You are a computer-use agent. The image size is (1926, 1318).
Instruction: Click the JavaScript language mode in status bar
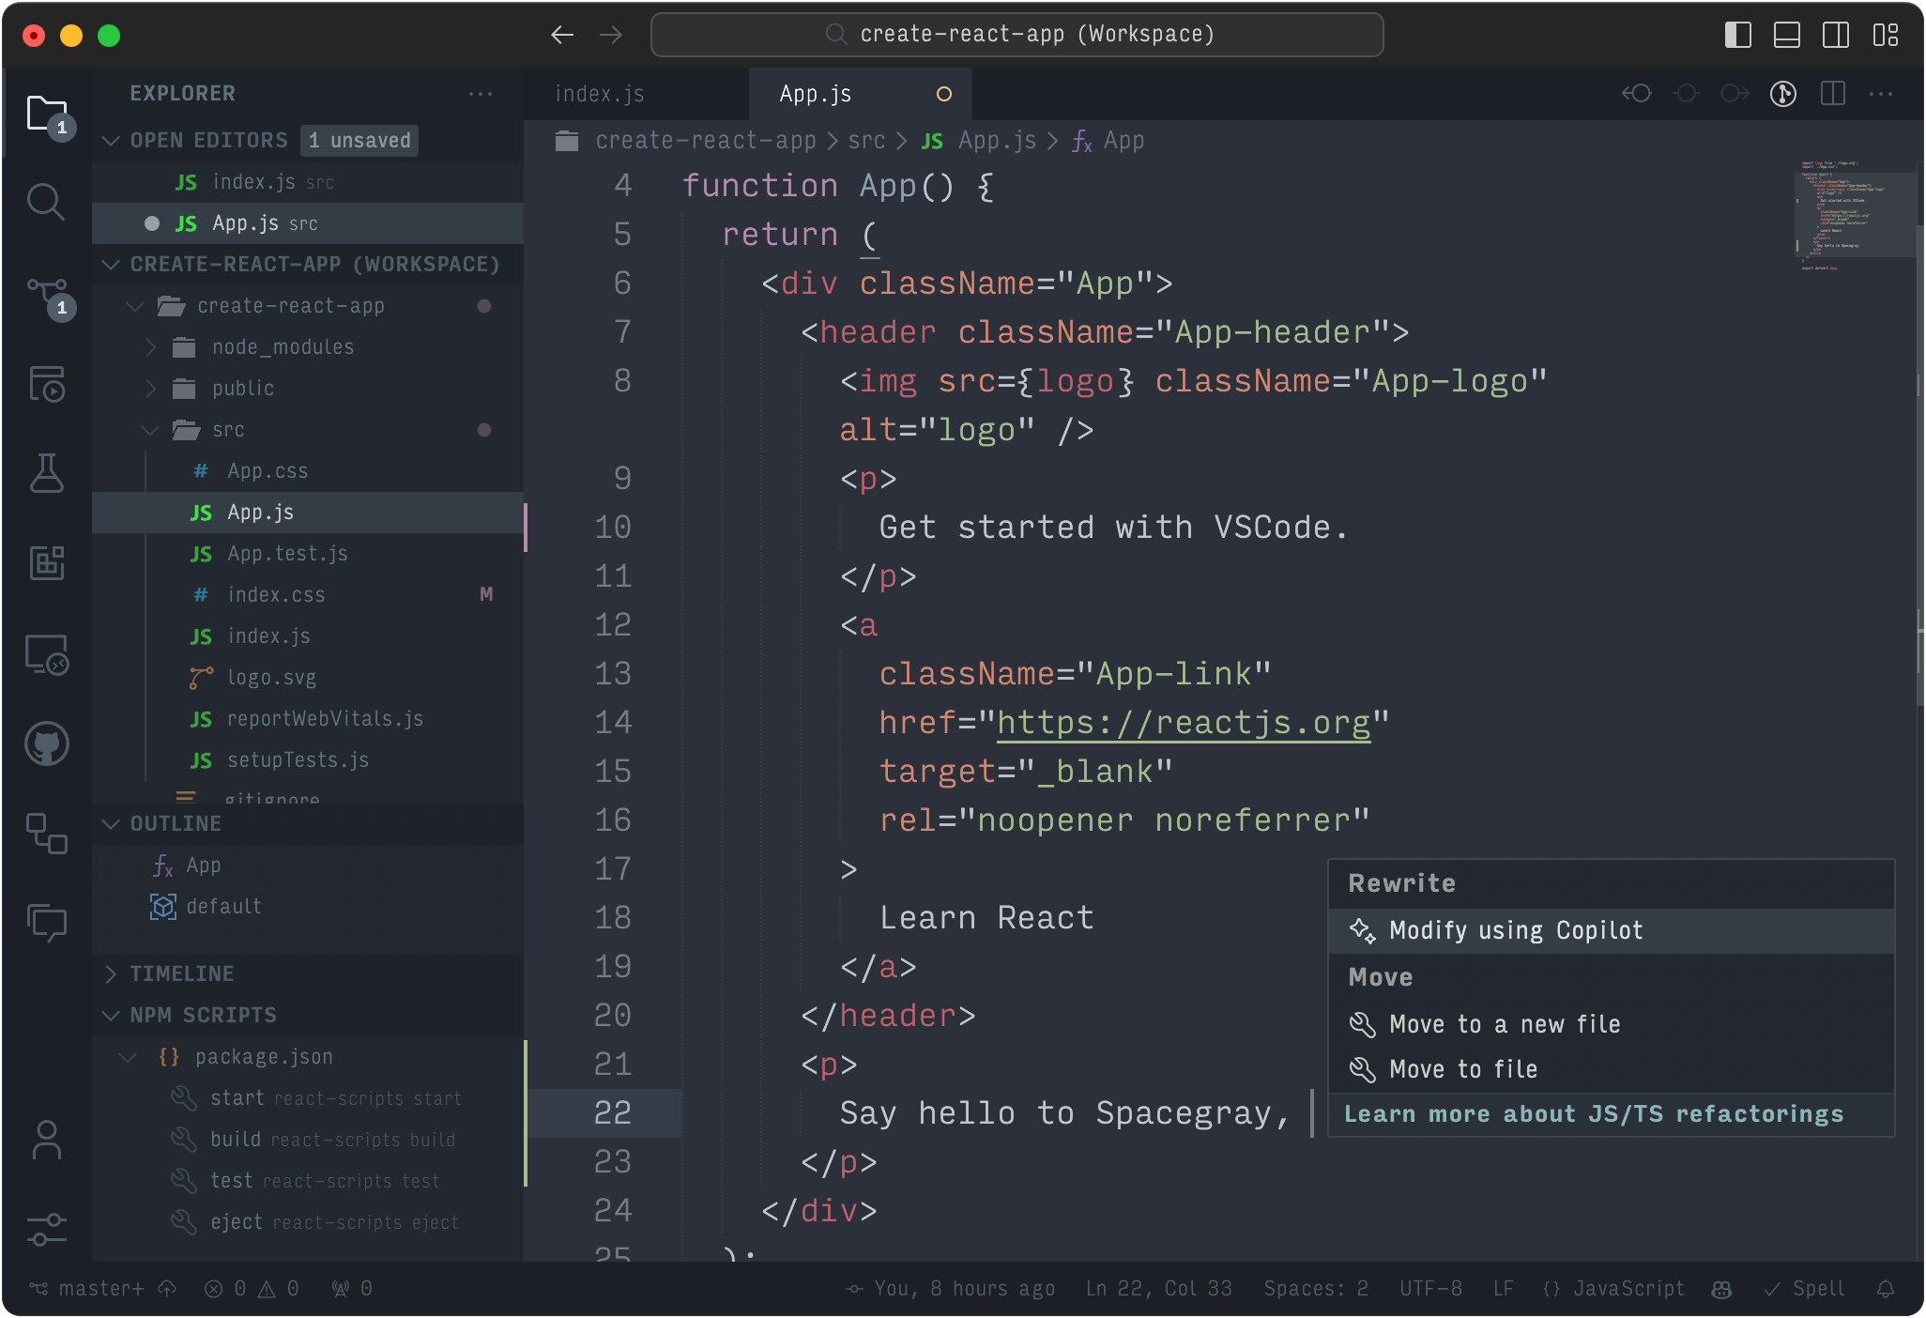(x=1628, y=1289)
